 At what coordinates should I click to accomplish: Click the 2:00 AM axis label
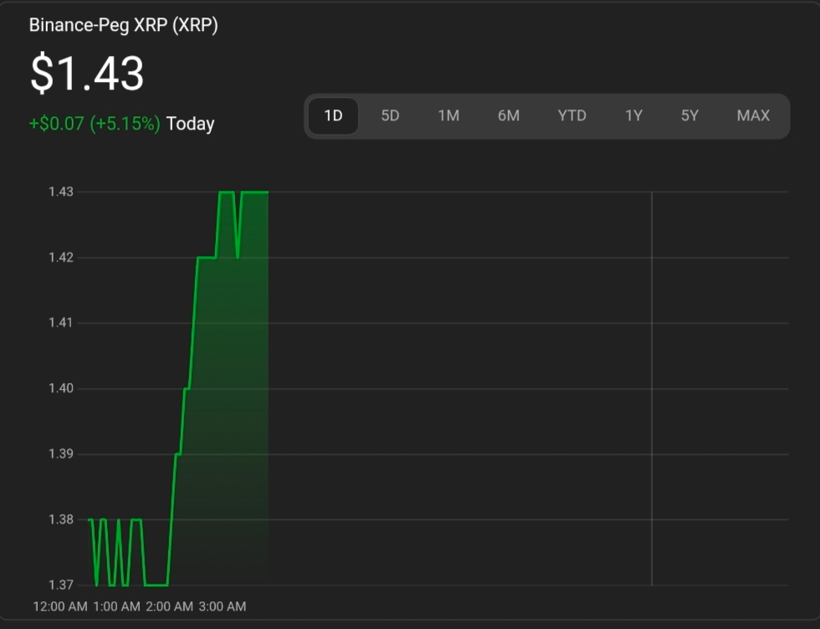[x=169, y=606]
